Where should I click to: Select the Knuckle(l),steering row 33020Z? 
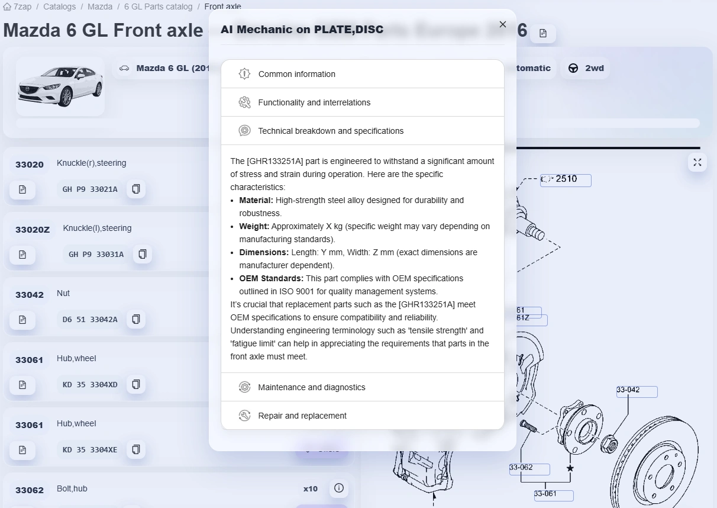click(x=106, y=242)
